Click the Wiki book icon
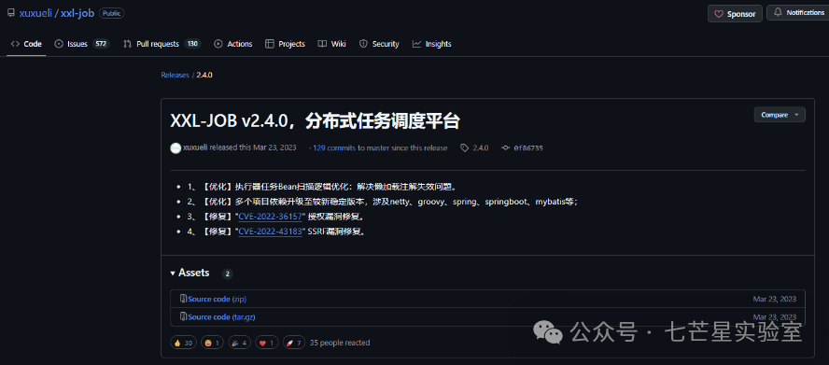Image resolution: width=829 pixels, height=365 pixels. tap(322, 44)
